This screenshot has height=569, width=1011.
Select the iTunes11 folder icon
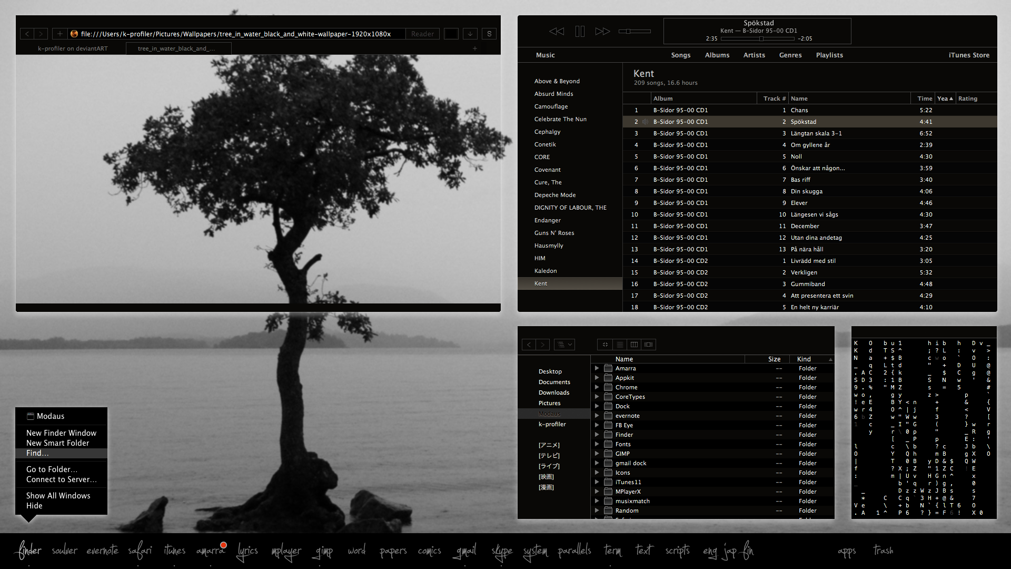click(x=608, y=482)
